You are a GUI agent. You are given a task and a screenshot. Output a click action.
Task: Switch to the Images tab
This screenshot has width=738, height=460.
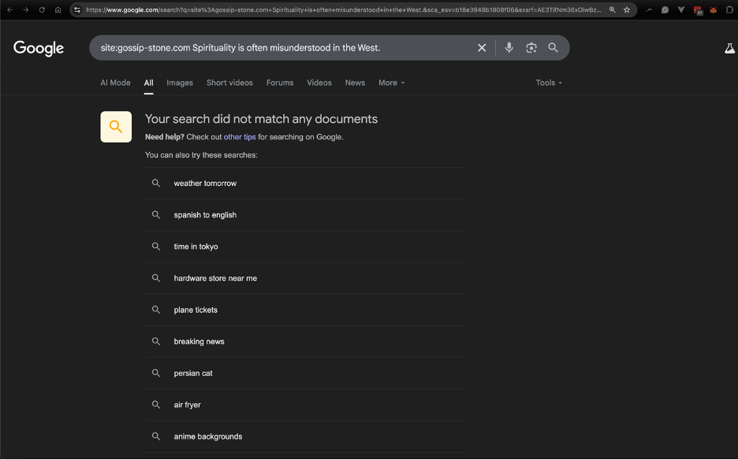180,83
